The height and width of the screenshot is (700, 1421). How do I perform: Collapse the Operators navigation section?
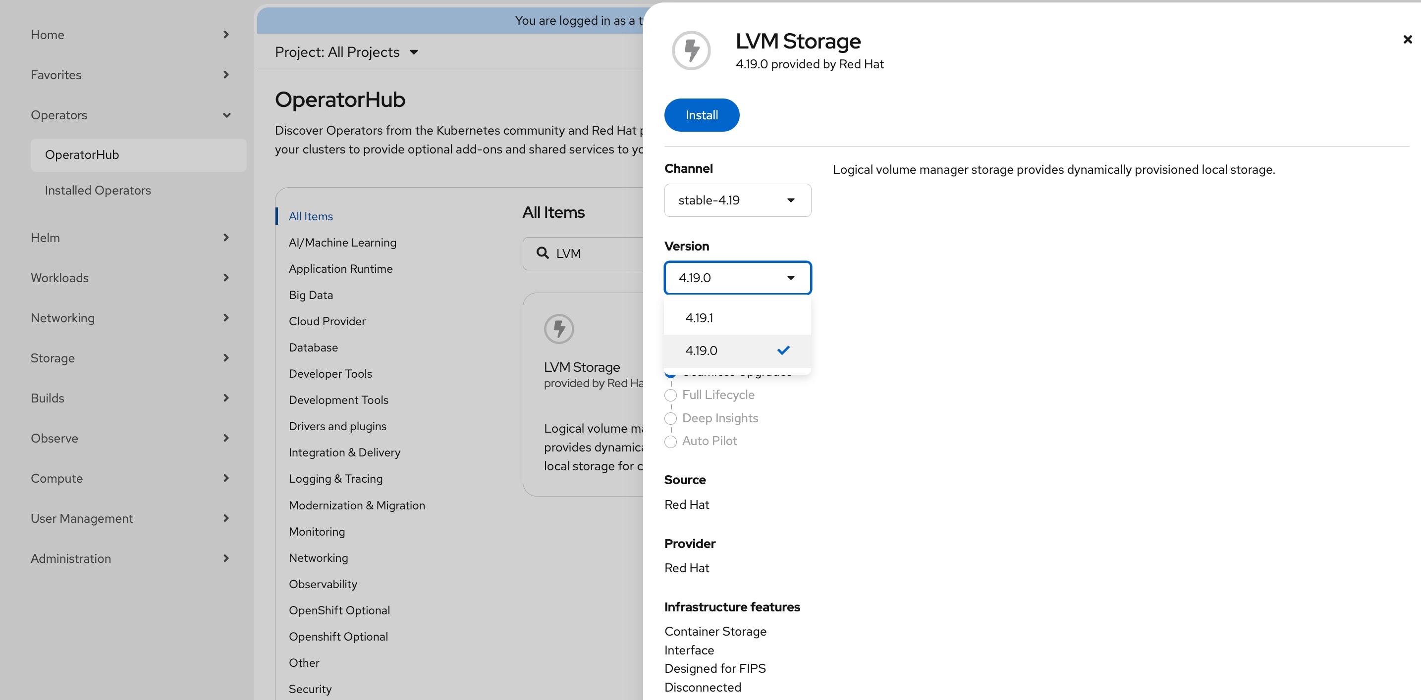[x=130, y=115]
